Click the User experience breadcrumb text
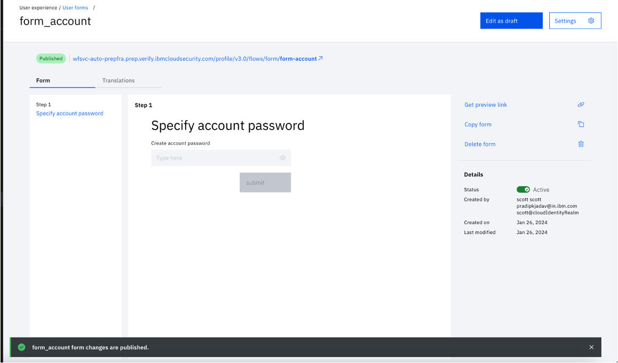This screenshot has width=618, height=363. (38, 7)
